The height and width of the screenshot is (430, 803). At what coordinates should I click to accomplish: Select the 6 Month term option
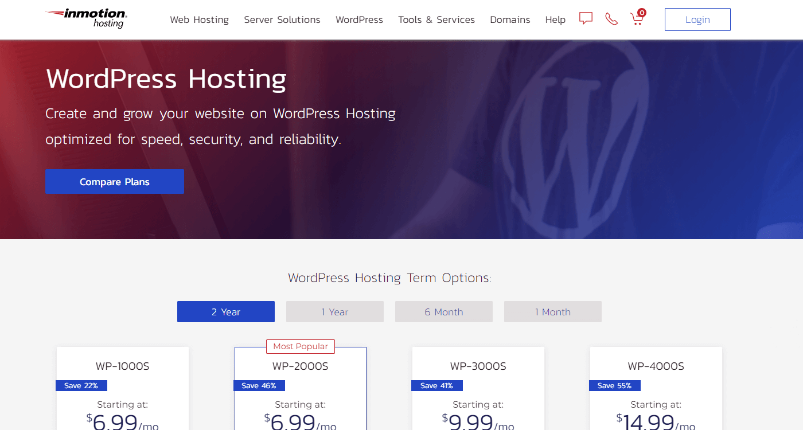[x=444, y=311]
